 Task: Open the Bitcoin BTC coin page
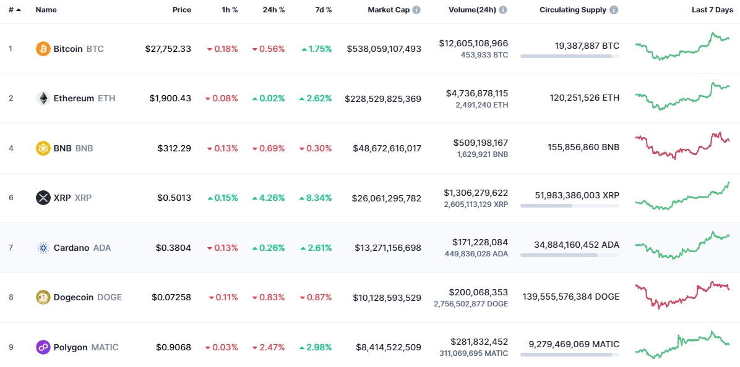(x=70, y=49)
